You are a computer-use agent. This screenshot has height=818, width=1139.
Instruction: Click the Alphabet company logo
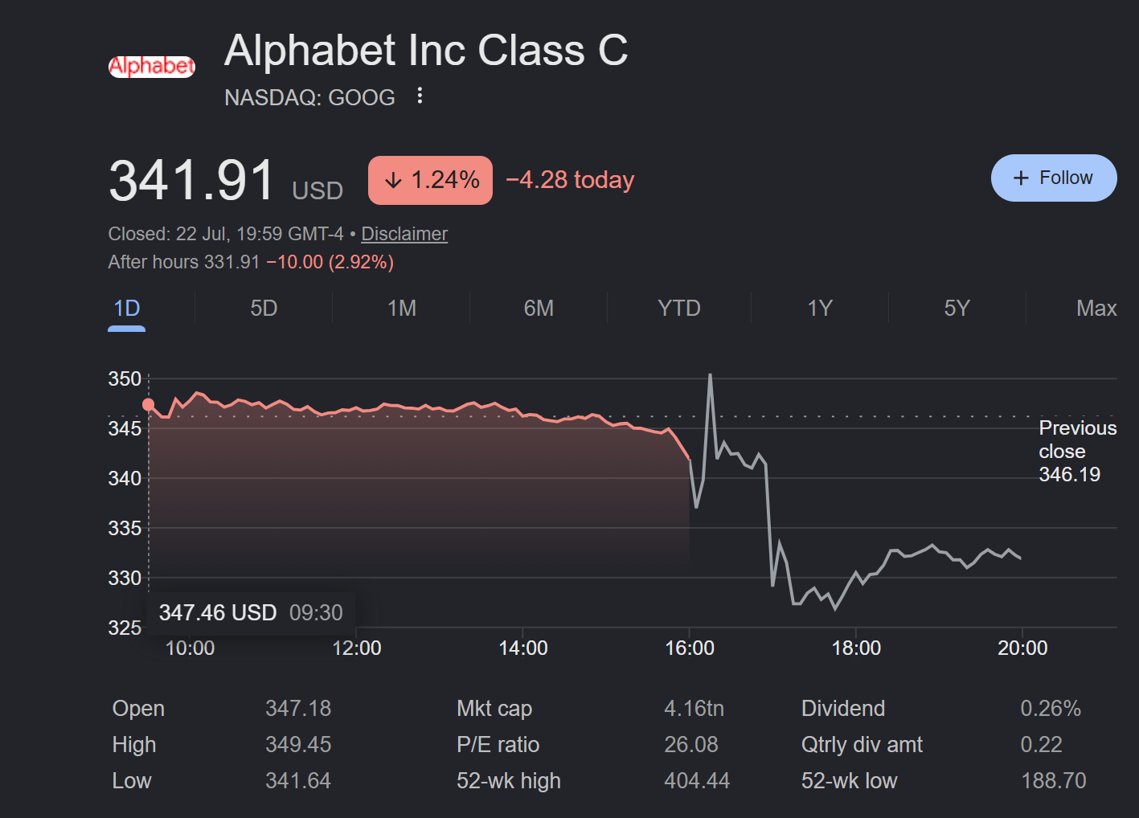pyautogui.click(x=152, y=67)
